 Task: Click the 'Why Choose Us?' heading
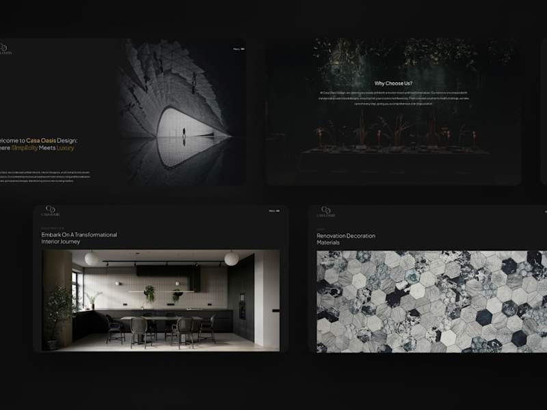(393, 83)
